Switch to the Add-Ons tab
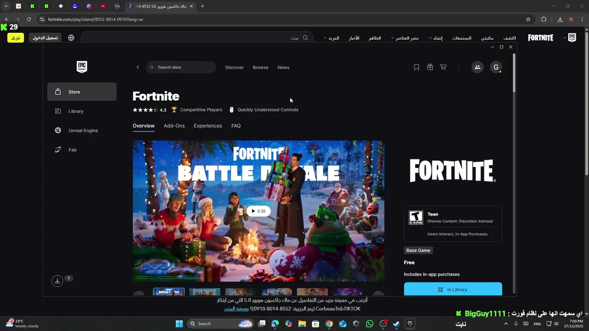This screenshot has width=589, height=331. [174, 126]
